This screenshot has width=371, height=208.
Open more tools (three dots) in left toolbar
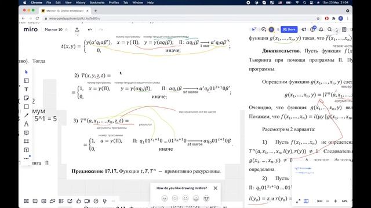(x=26, y=158)
